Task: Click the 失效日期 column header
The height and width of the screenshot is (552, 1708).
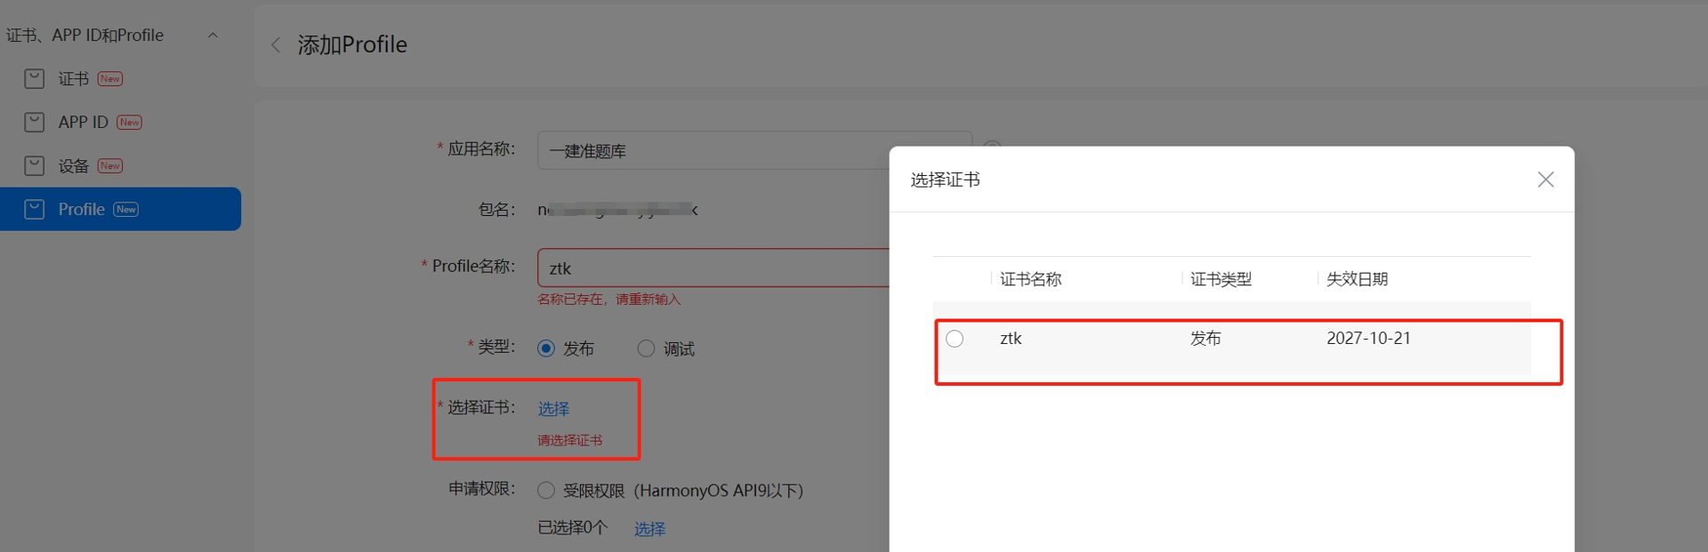Action: [x=1357, y=279]
